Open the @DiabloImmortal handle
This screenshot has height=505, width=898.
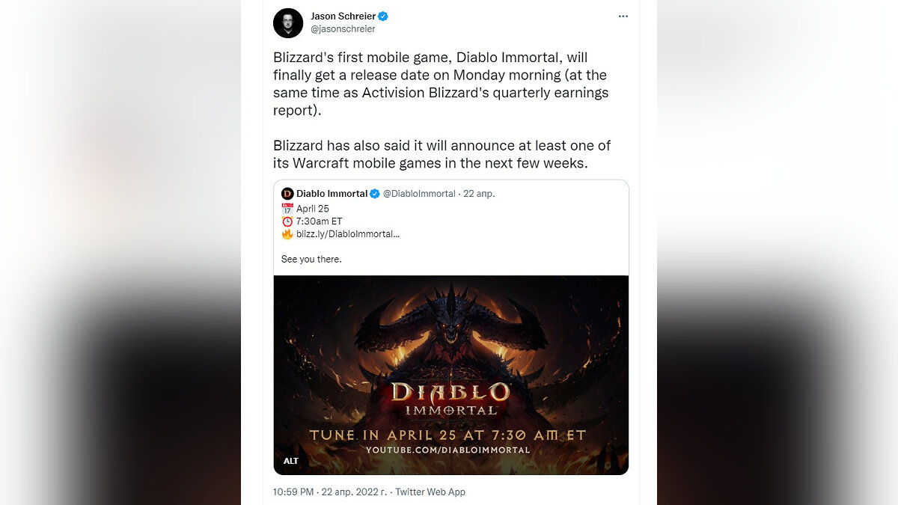tap(419, 194)
